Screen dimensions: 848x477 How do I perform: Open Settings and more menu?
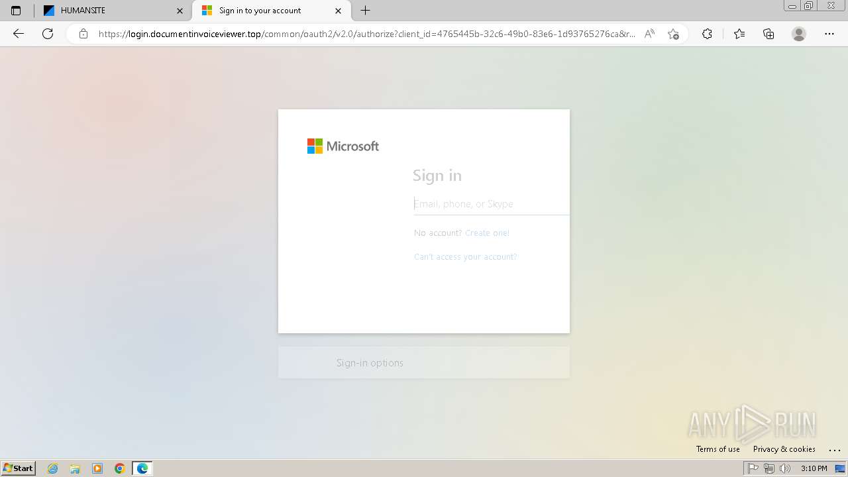(x=829, y=34)
